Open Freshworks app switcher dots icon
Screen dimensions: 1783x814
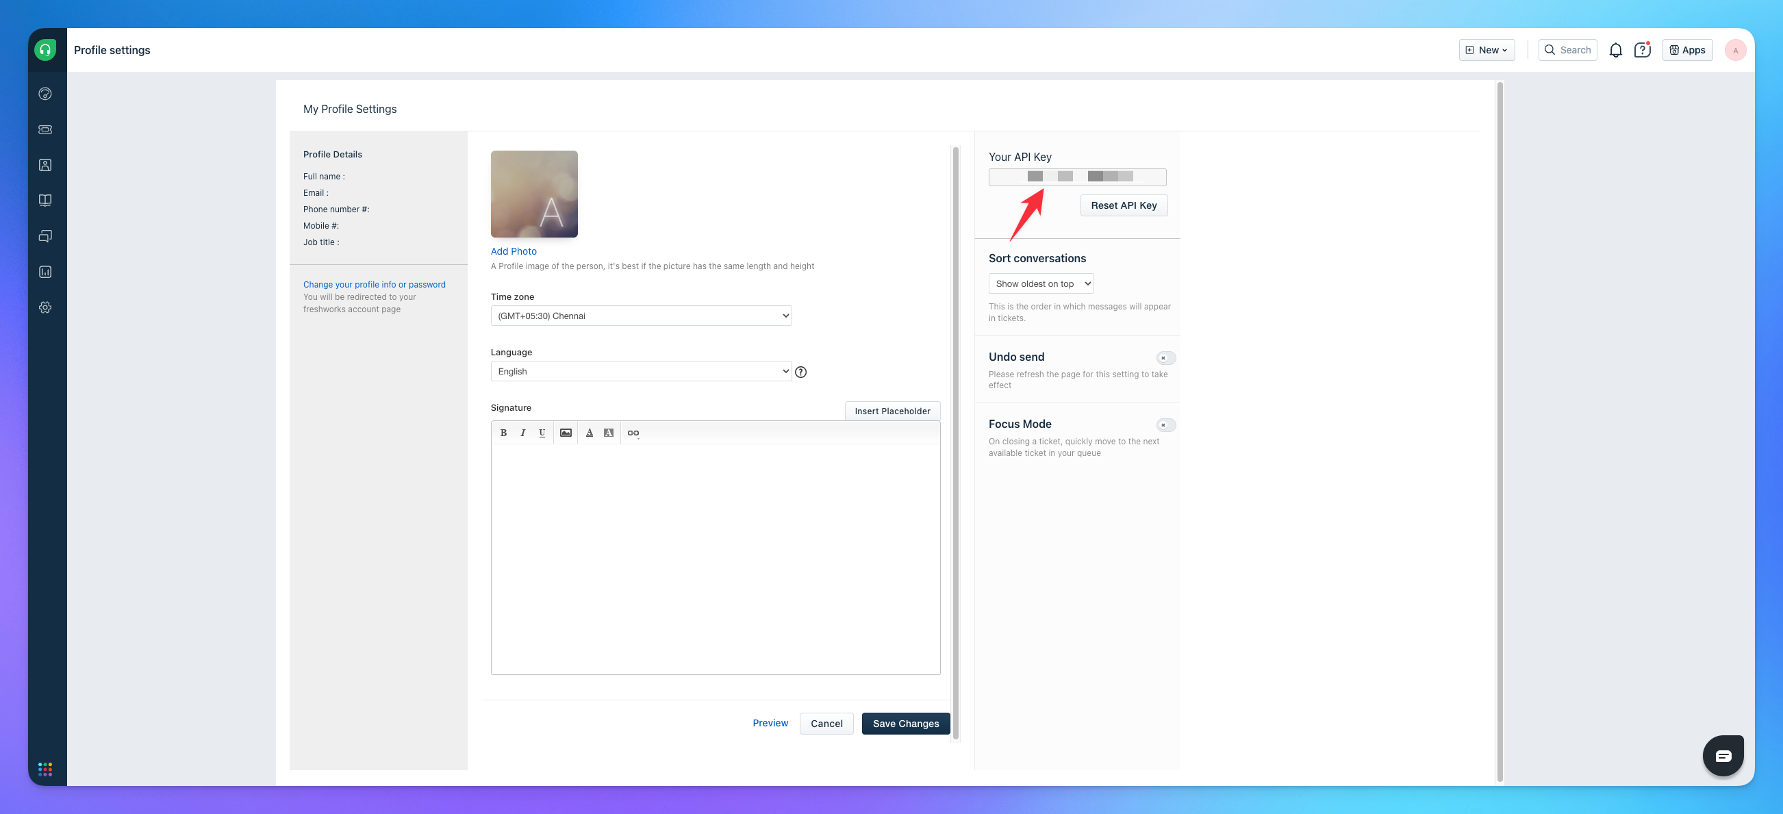coord(45,769)
